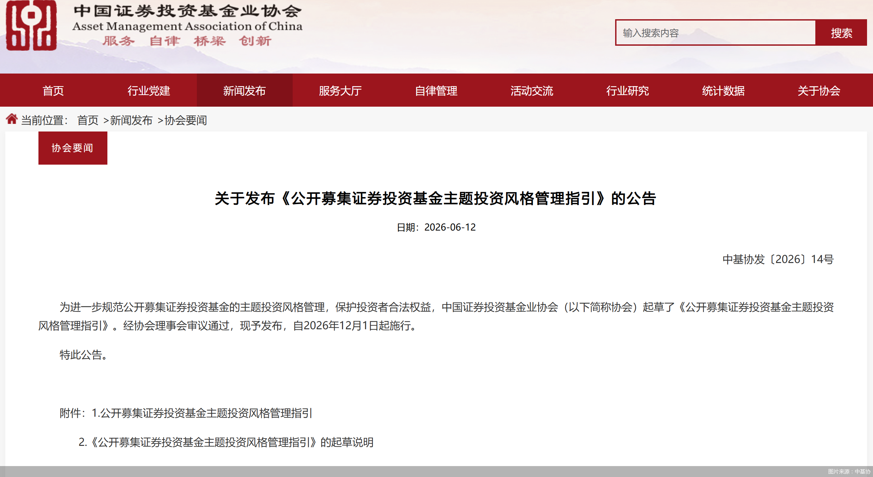Click 首页 in the breadcrumb path
Viewport: 873px width, 477px height.
88,120
